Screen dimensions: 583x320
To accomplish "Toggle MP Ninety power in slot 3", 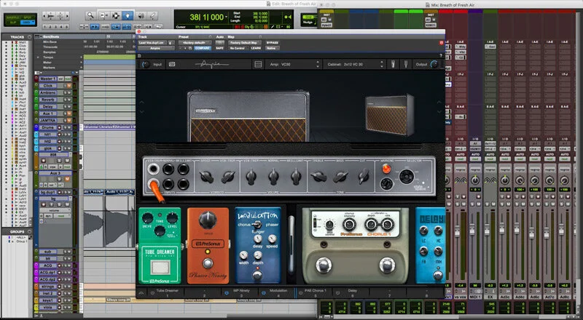I will coord(227,293).
